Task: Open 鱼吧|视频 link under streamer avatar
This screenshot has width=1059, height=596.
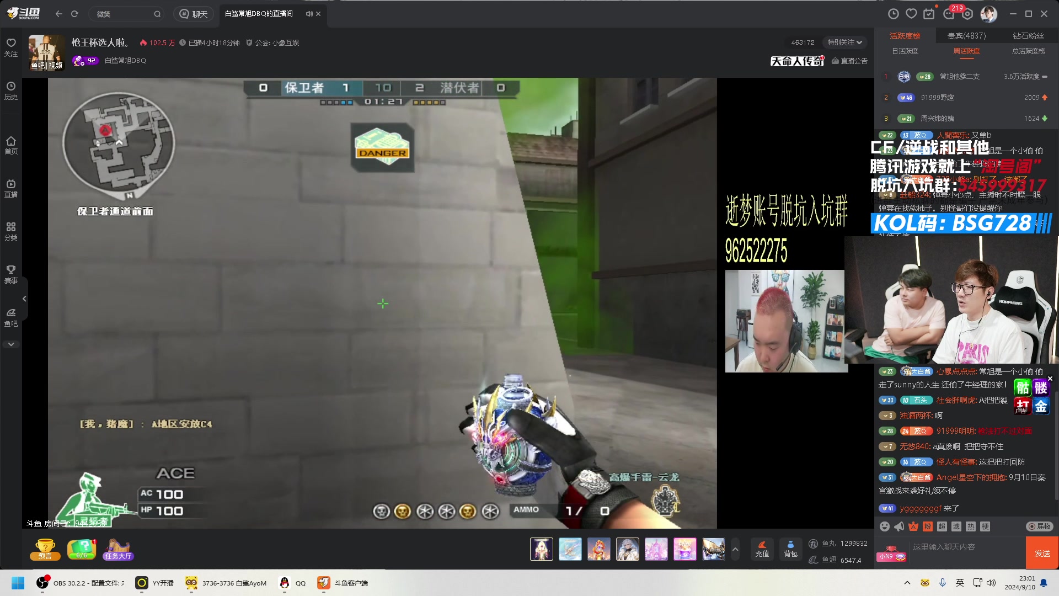Action: [x=47, y=65]
